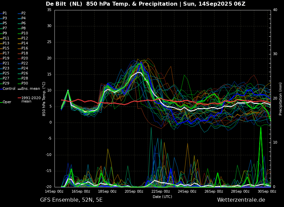The image size is (284, 207).
Task: Click the 40 precipitation axis tick label
Action: point(275,10)
